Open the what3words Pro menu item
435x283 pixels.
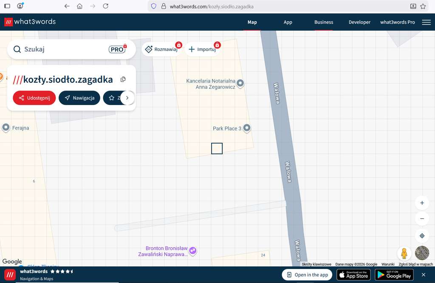tap(398, 22)
